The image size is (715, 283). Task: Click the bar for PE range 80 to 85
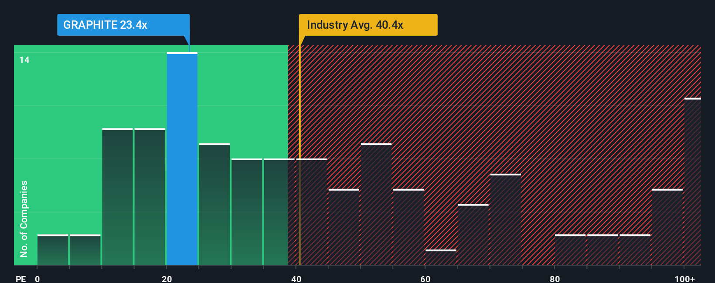(570, 249)
